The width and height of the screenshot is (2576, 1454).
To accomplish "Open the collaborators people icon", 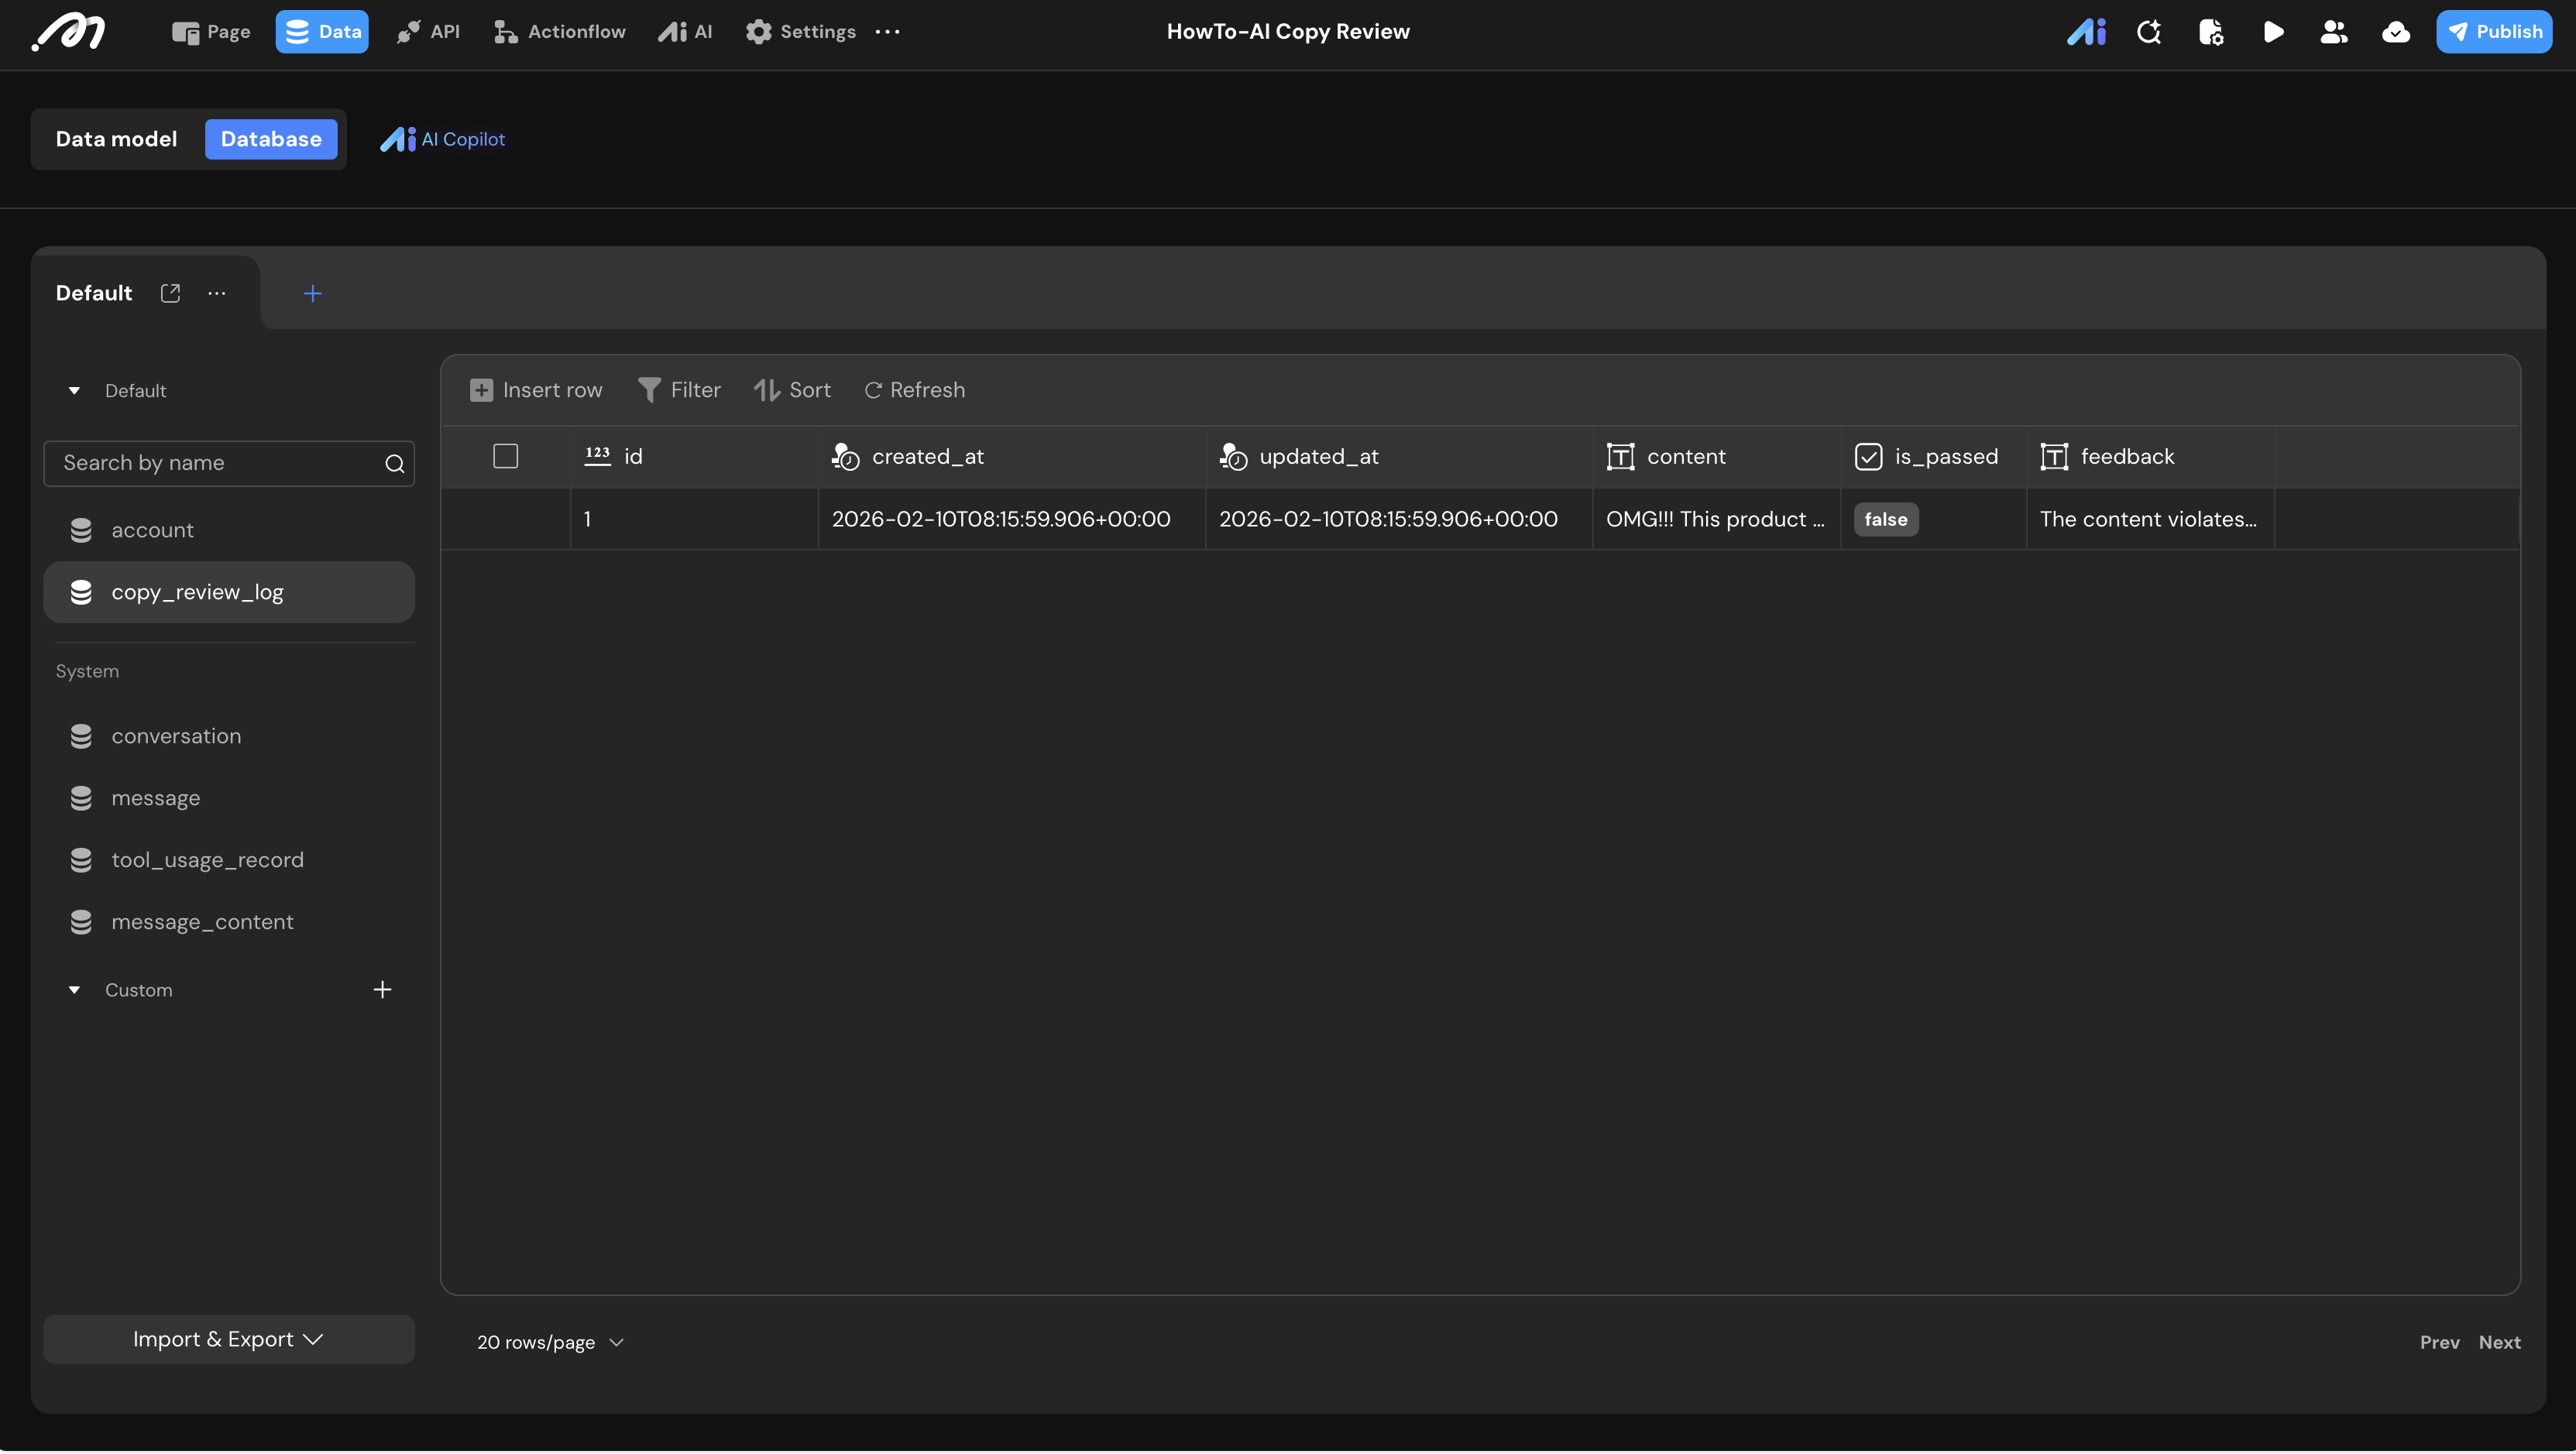I will [x=2334, y=32].
